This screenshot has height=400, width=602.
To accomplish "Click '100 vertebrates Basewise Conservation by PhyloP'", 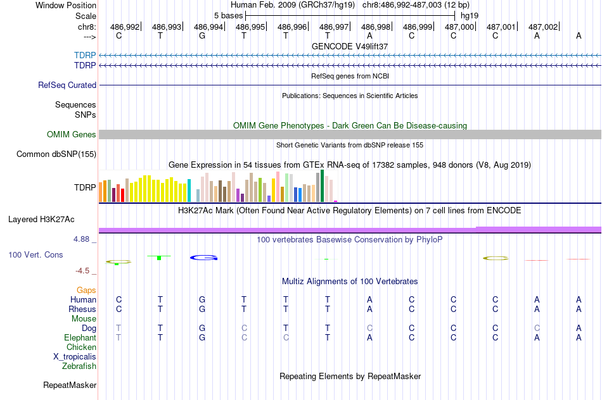I will 350,240.
